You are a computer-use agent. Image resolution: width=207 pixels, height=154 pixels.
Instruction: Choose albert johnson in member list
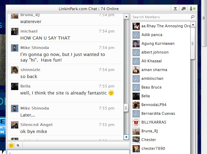(161, 52)
